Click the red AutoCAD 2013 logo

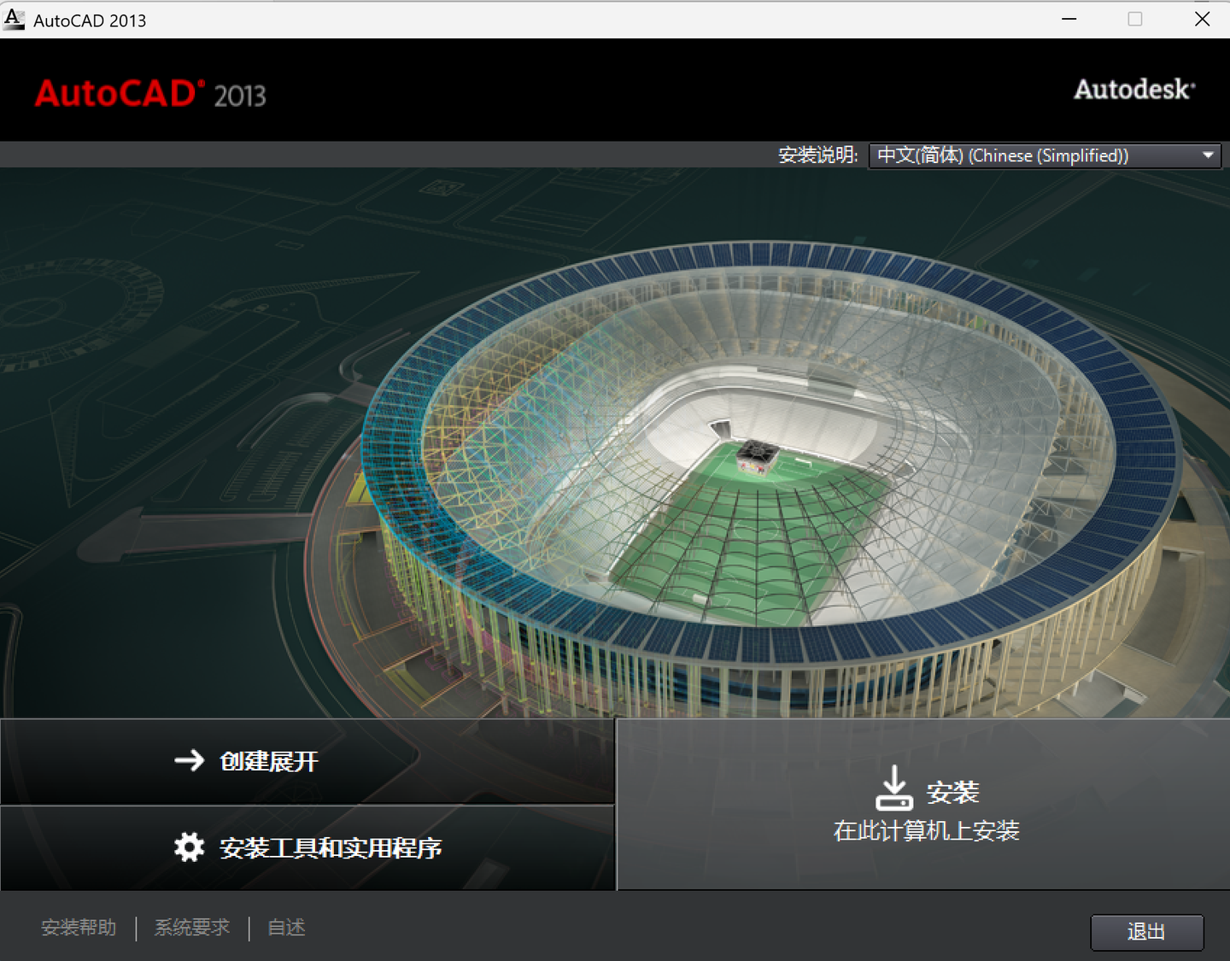(150, 93)
